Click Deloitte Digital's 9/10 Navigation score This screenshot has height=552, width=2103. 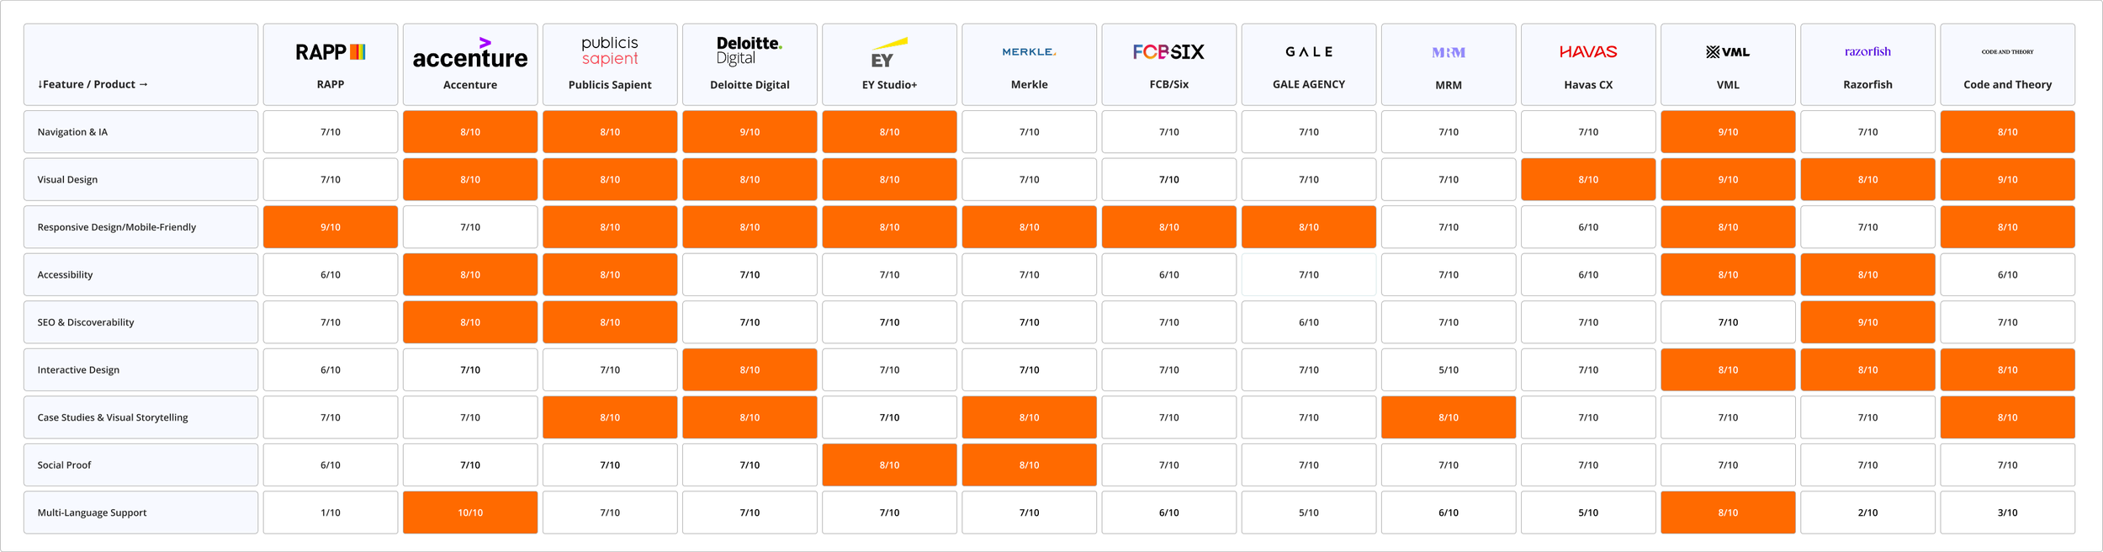tap(750, 132)
